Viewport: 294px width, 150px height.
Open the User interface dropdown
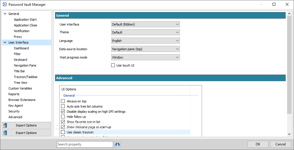pos(146,24)
